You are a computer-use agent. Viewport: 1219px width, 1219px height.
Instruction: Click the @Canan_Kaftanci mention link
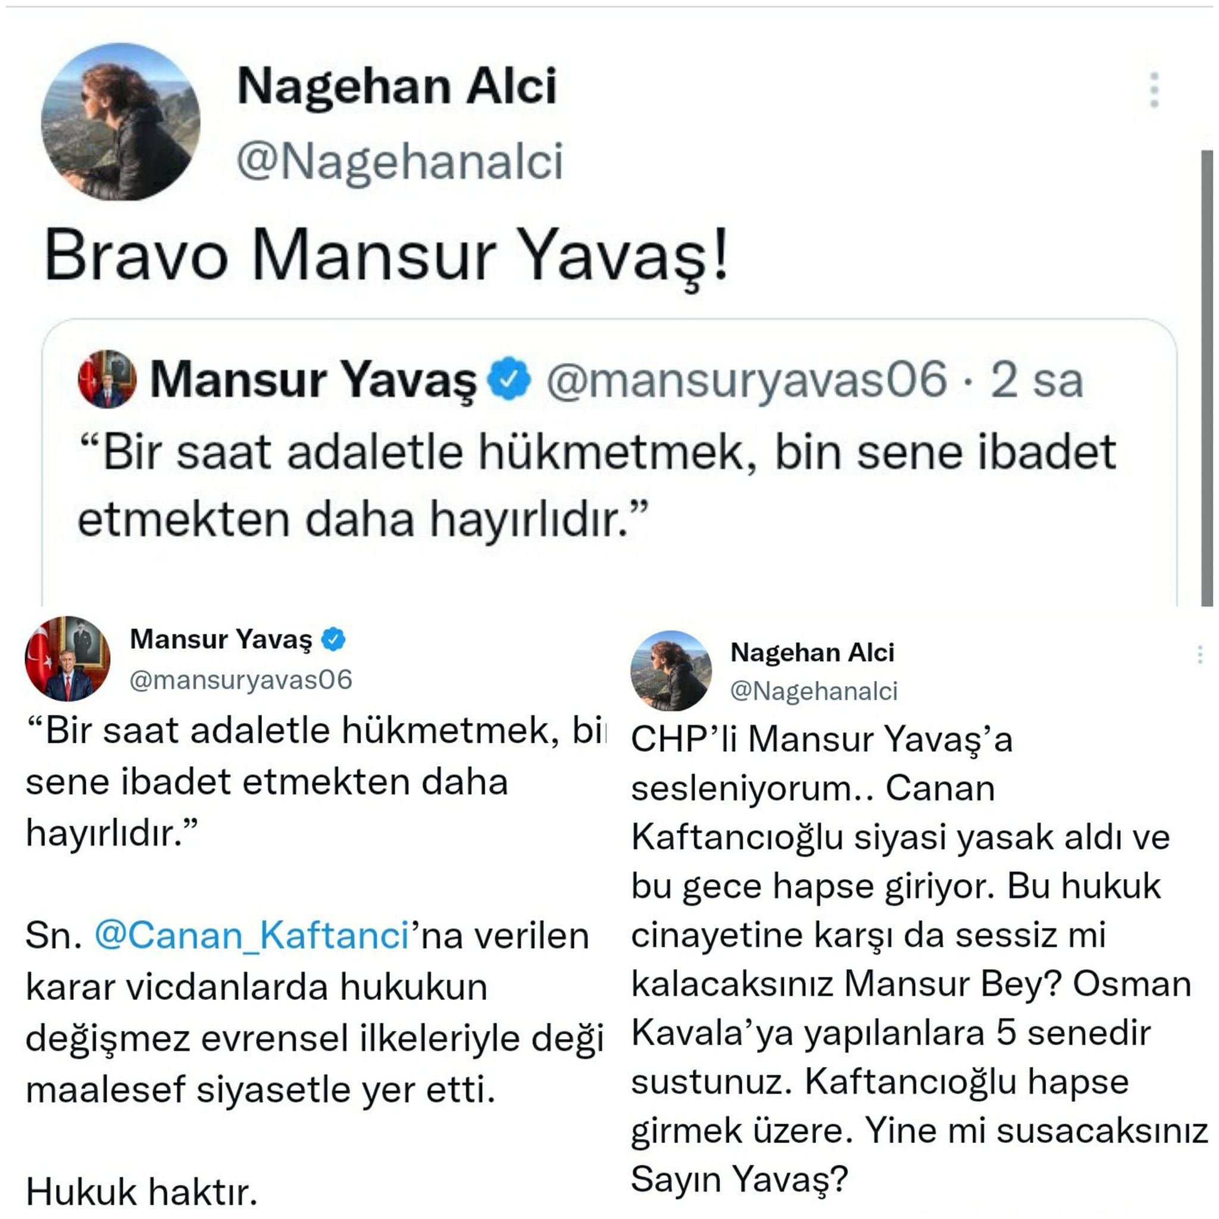[x=252, y=936]
